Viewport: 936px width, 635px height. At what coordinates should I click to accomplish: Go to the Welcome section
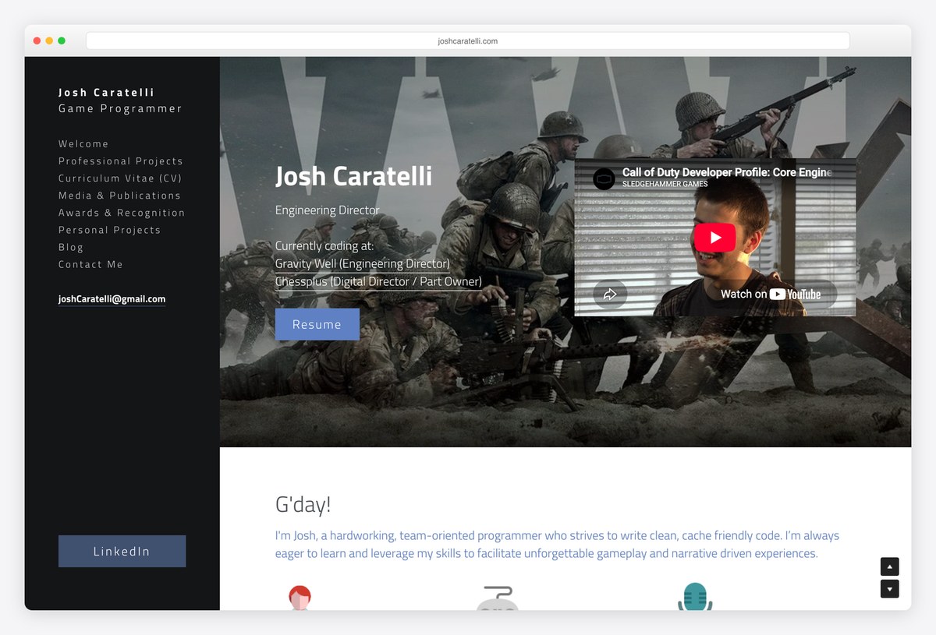83,144
